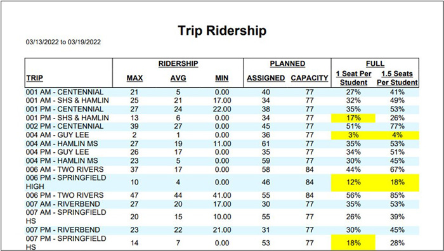
Task: Click the 1 Seat Per Student header
Action: 353,78
